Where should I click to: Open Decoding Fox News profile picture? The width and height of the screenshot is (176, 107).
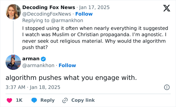[13, 12]
